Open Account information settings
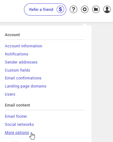 (24, 46)
